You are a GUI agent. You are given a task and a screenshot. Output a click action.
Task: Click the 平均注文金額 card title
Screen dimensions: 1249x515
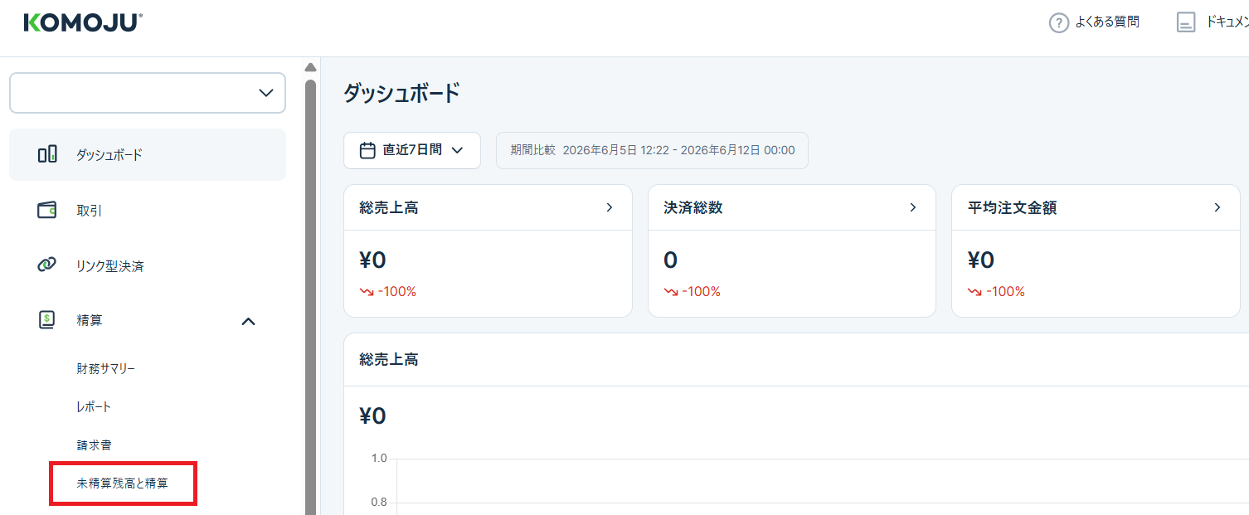tap(1012, 208)
